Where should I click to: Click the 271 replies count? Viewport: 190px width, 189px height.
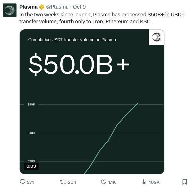[30, 182]
